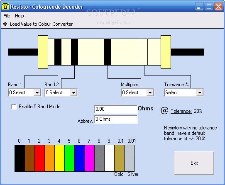Click the 'Resistors with no tolerance' note

(x=191, y=133)
